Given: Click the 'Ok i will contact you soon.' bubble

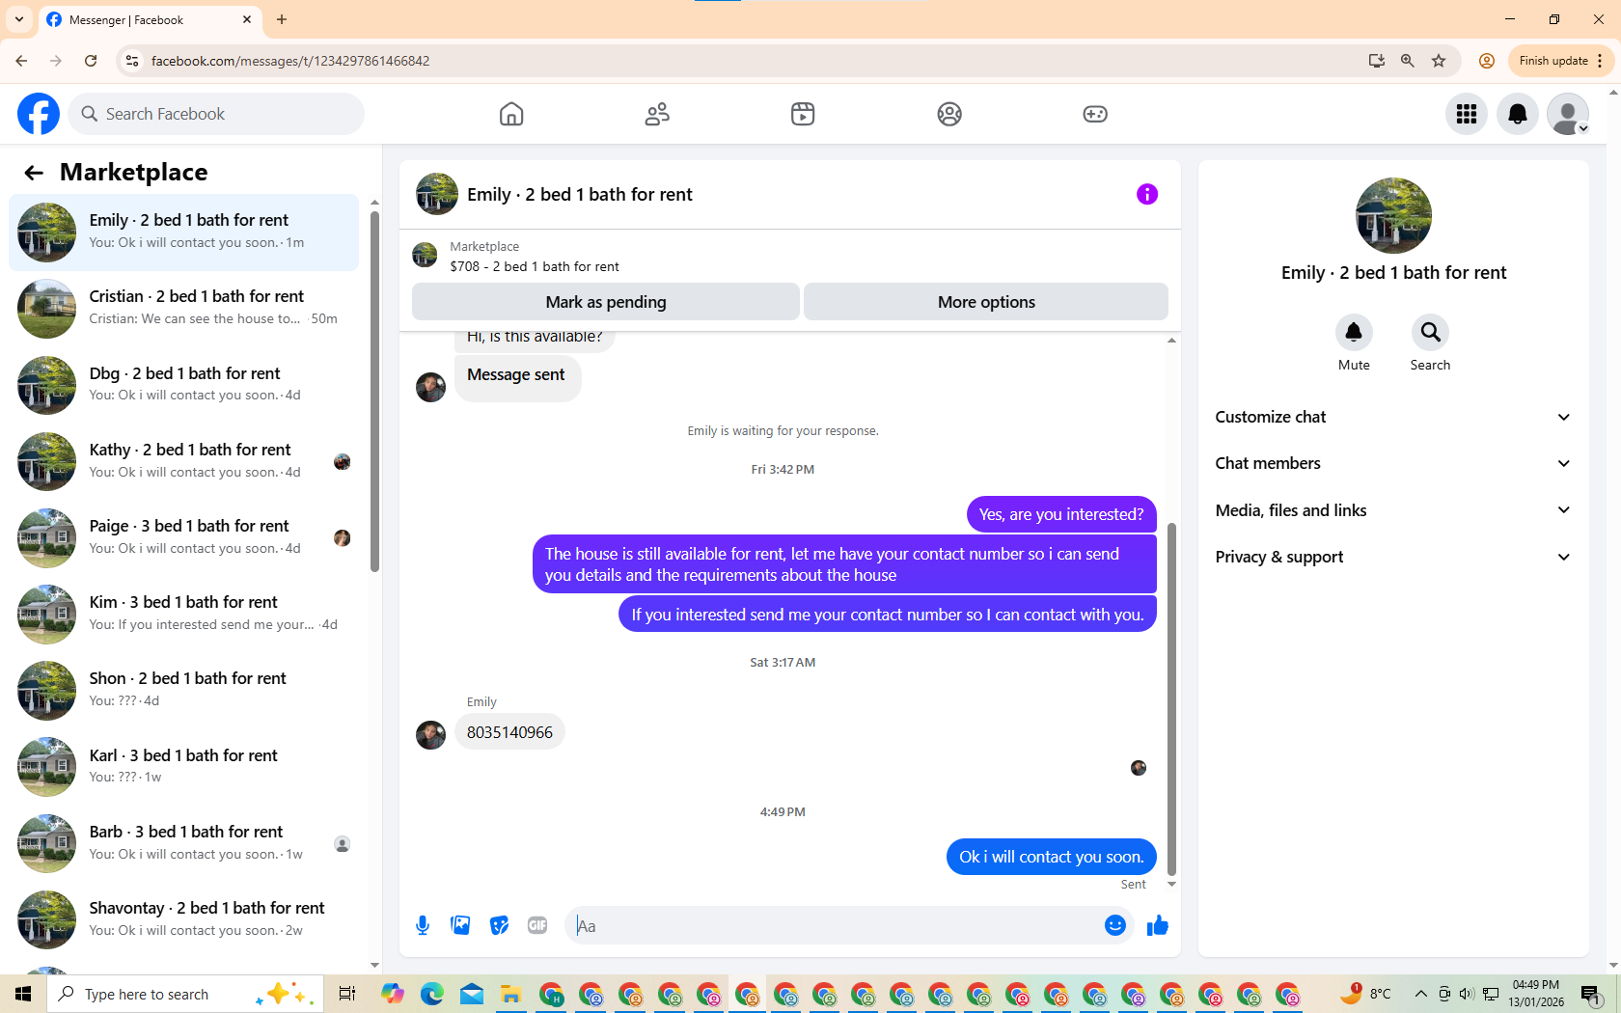Looking at the screenshot, I should click(1051, 857).
